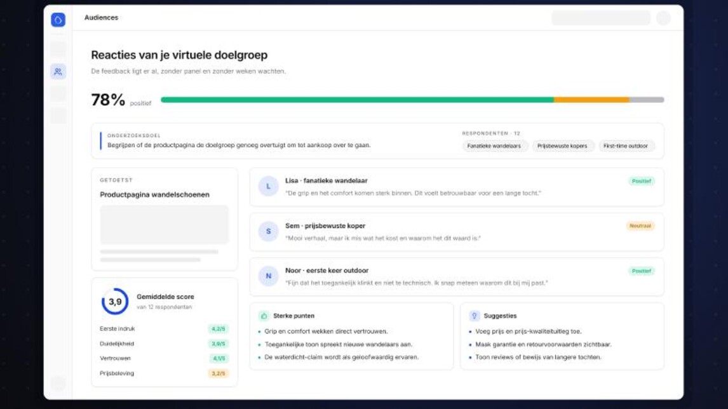Click the Neutraal badge on Sem's response
This screenshot has width=728, height=409.
[640, 226]
